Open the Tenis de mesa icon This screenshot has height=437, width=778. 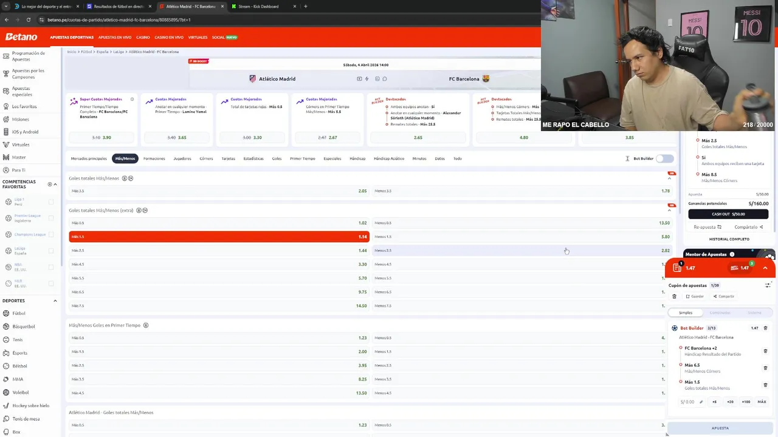7,419
